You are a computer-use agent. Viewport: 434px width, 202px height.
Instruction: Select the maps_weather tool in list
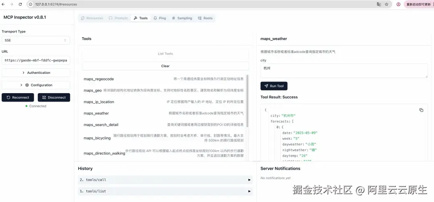[163, 114]
